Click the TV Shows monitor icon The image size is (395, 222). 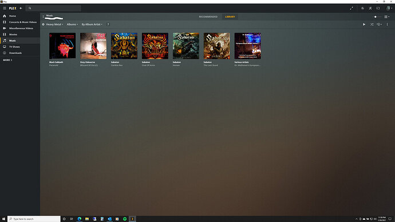tap(5, 47)
